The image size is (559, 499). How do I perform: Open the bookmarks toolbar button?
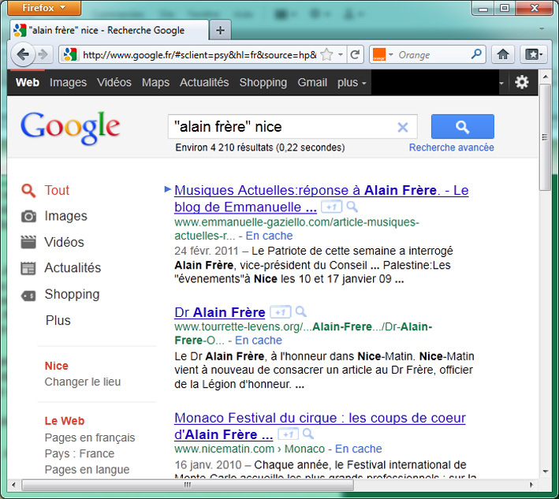[x=534, y=54]
